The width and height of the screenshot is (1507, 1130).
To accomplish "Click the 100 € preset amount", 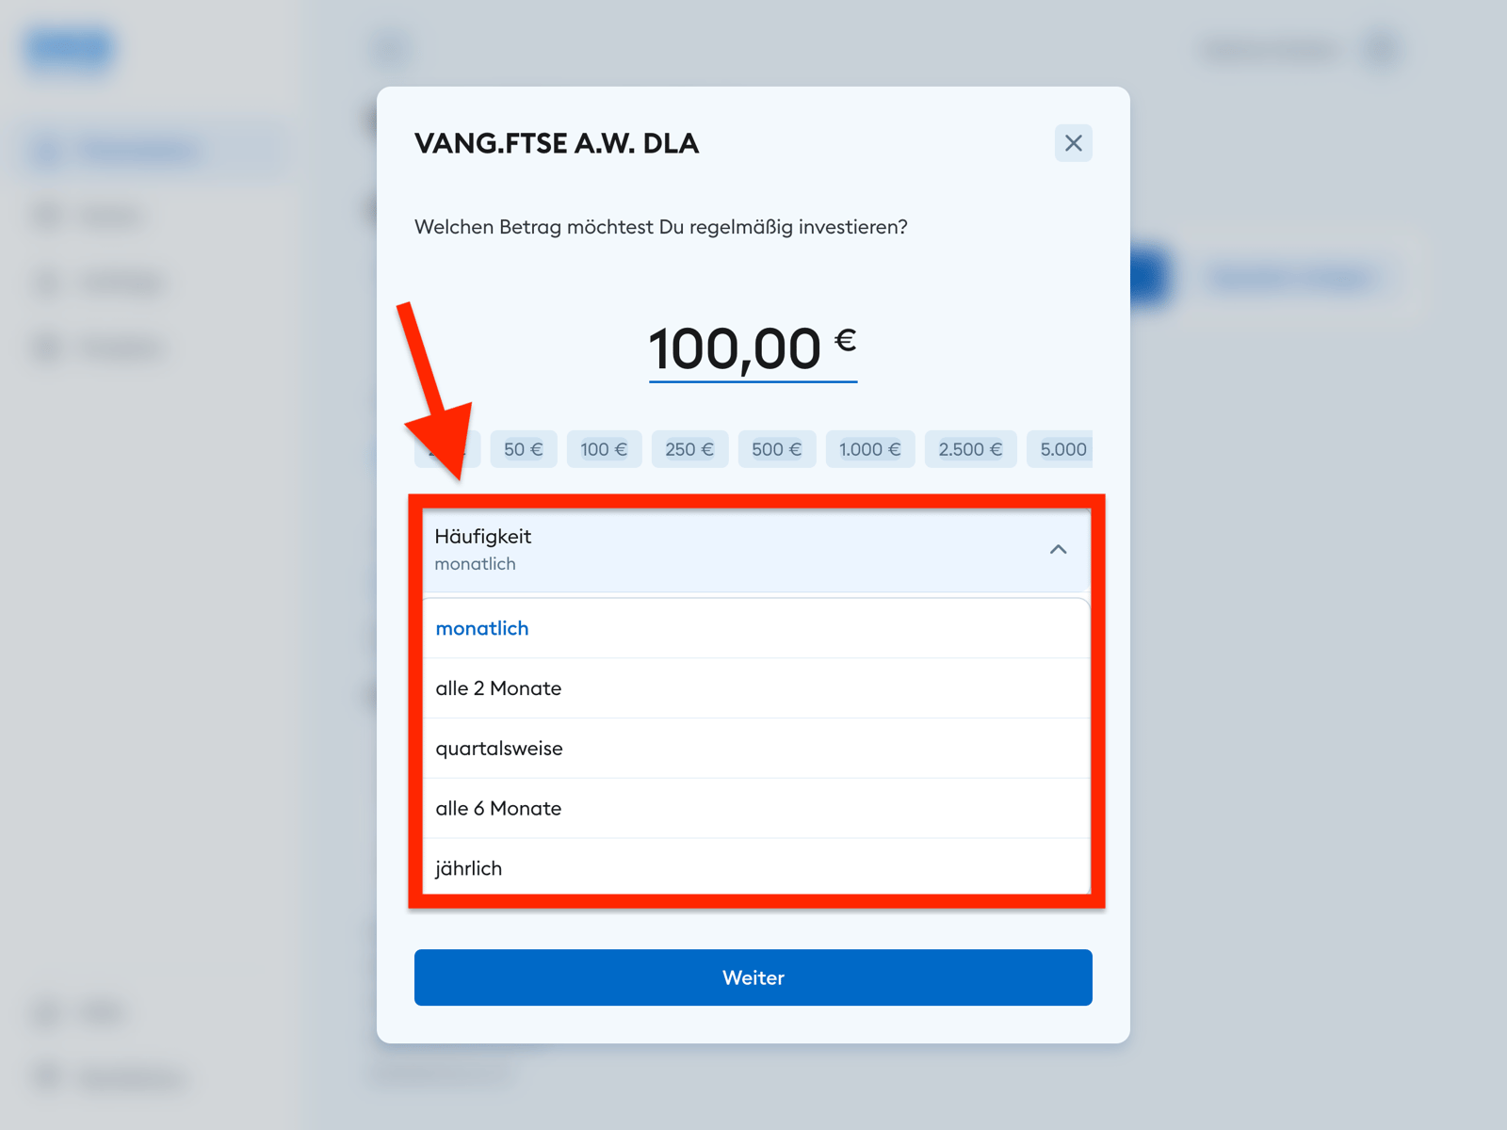I will [604, 449].
